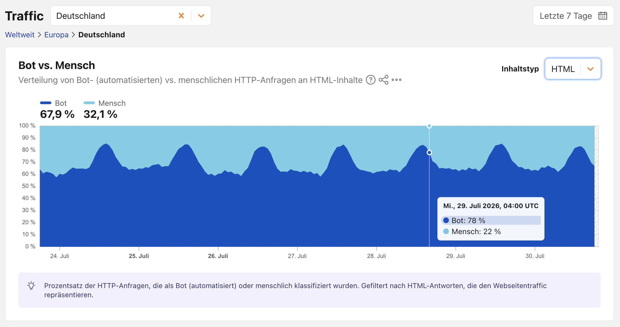Navigate to the Europa breadcrumb link
Screen dimensions: 620x327
(56, 35)
